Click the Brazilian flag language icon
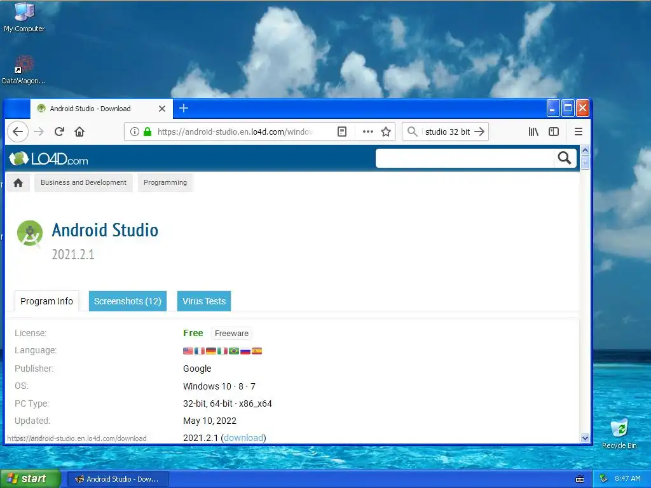 coord(234,351)
